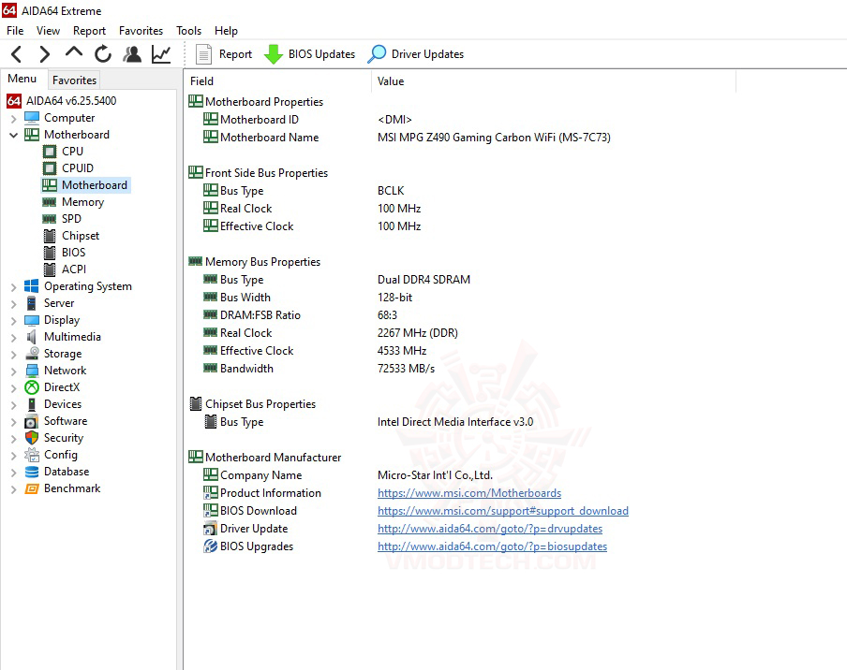Go up one level with Up arrow
This screenshot has width=847, height=670.
[x=73, y=52]
